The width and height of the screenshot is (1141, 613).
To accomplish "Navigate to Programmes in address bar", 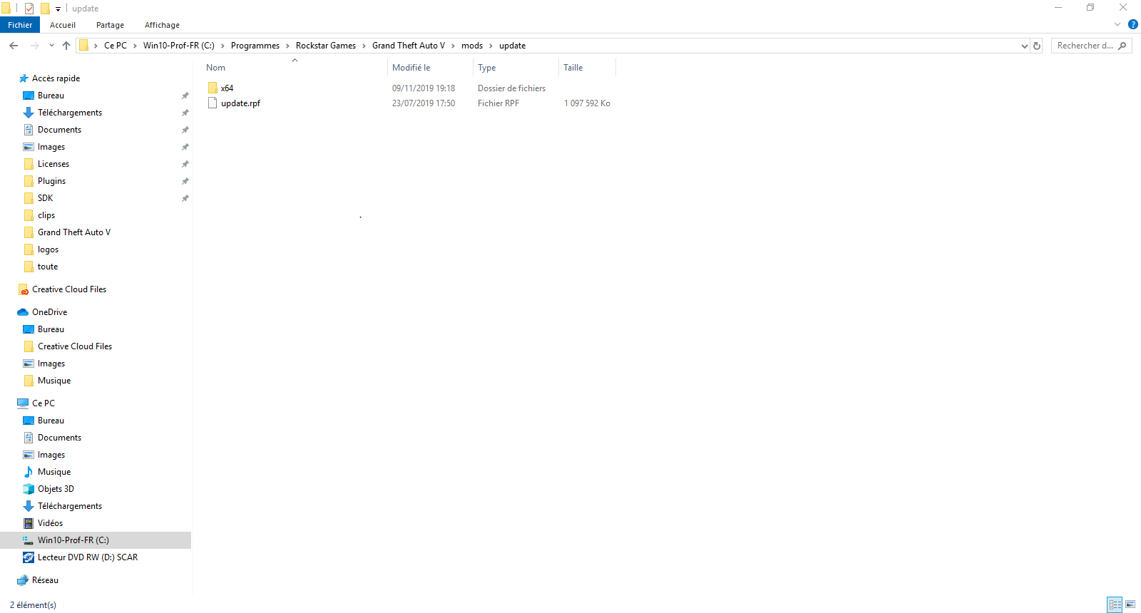I will [255, 46].
